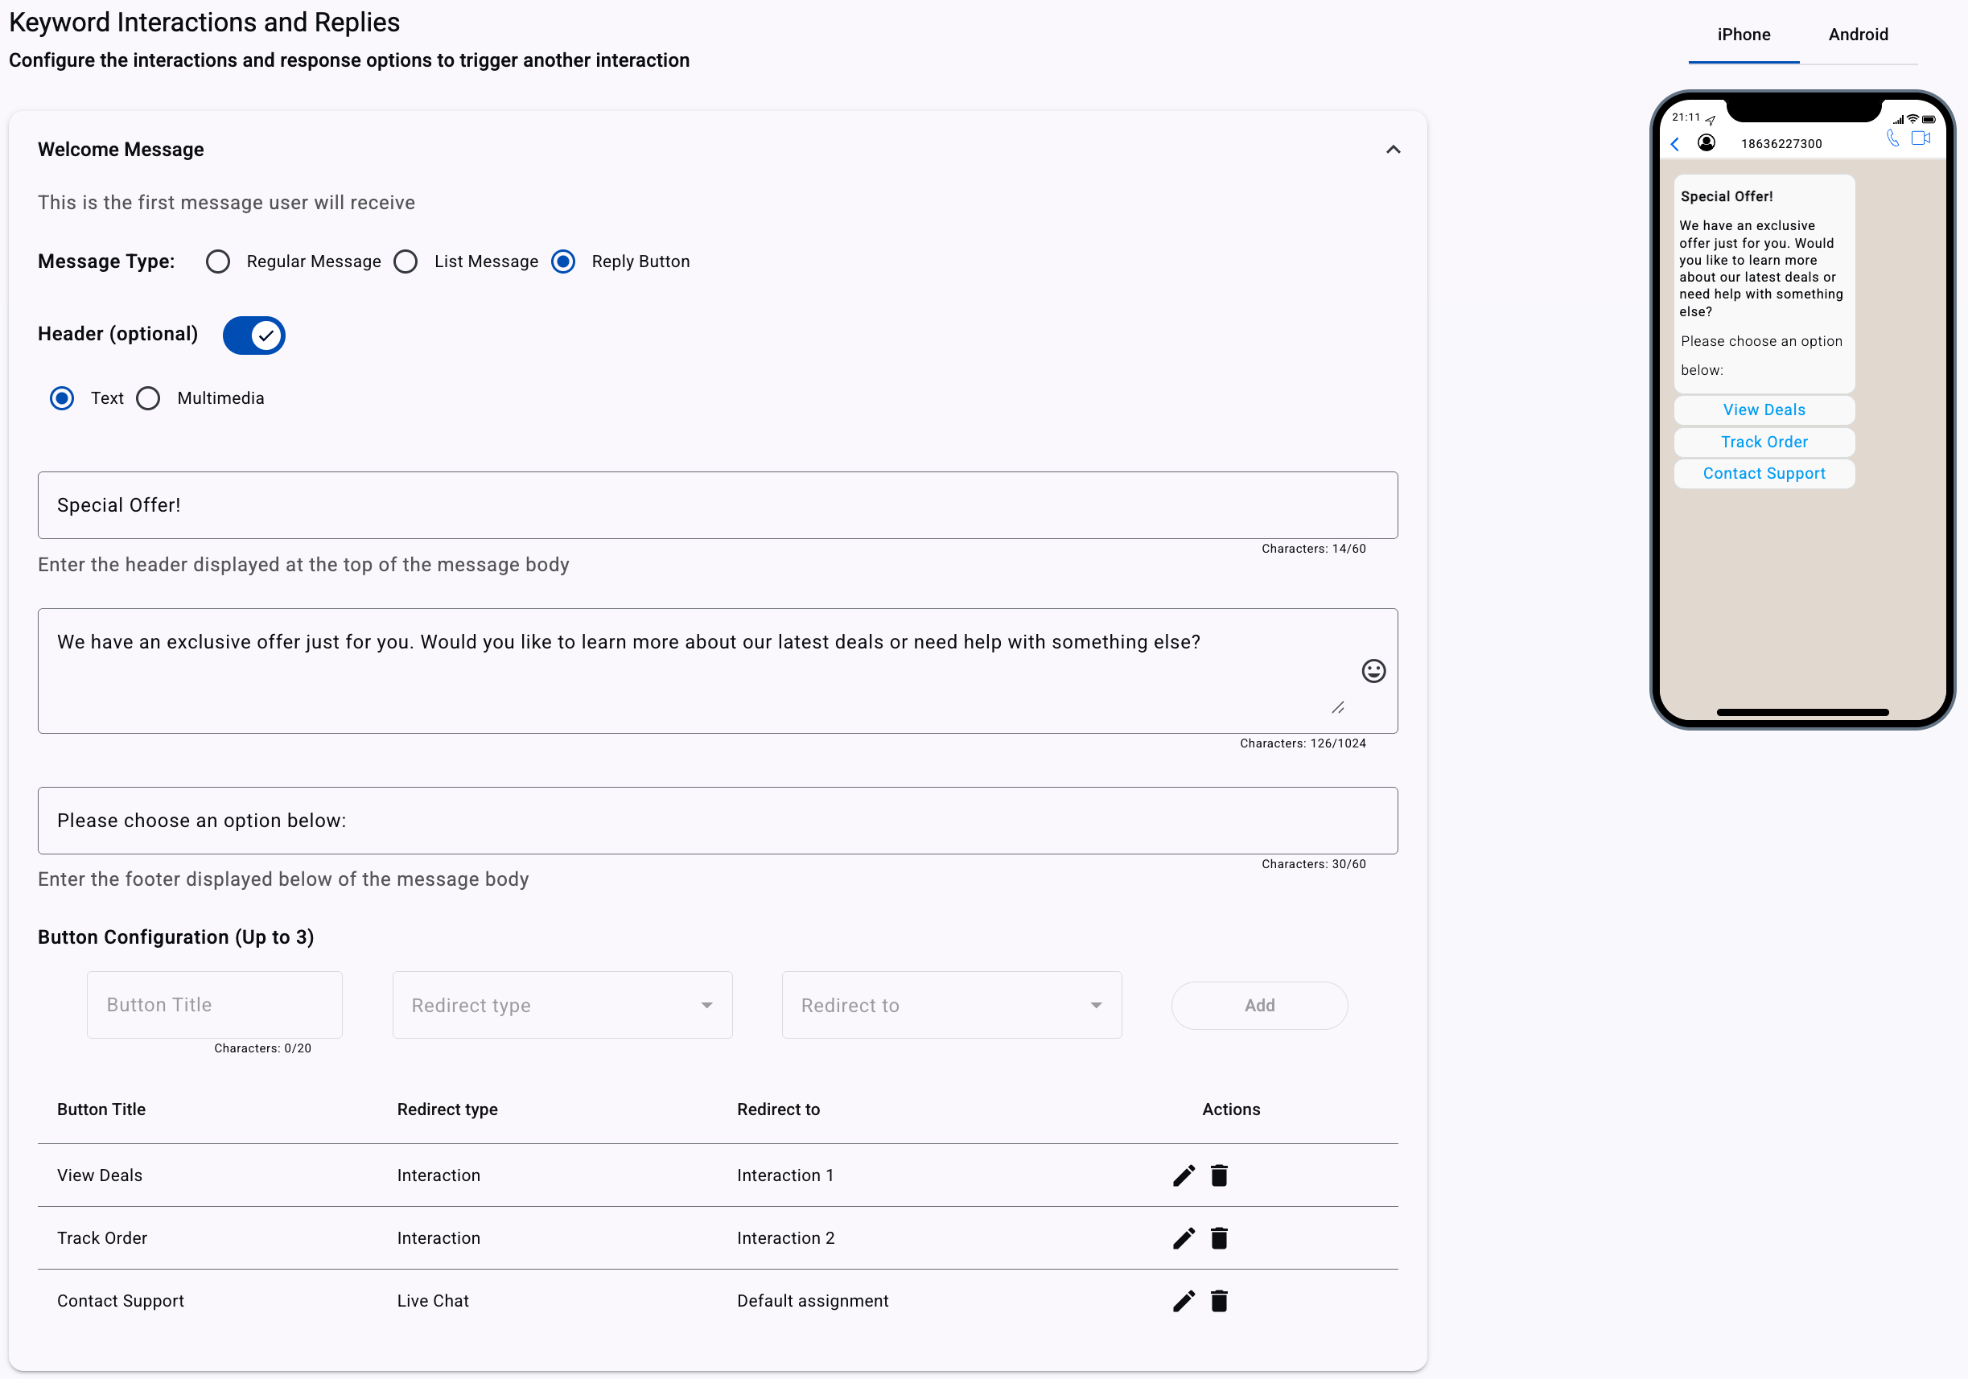
Task: Click the phone call icon in preview
Action: (x=1892, y=138)
